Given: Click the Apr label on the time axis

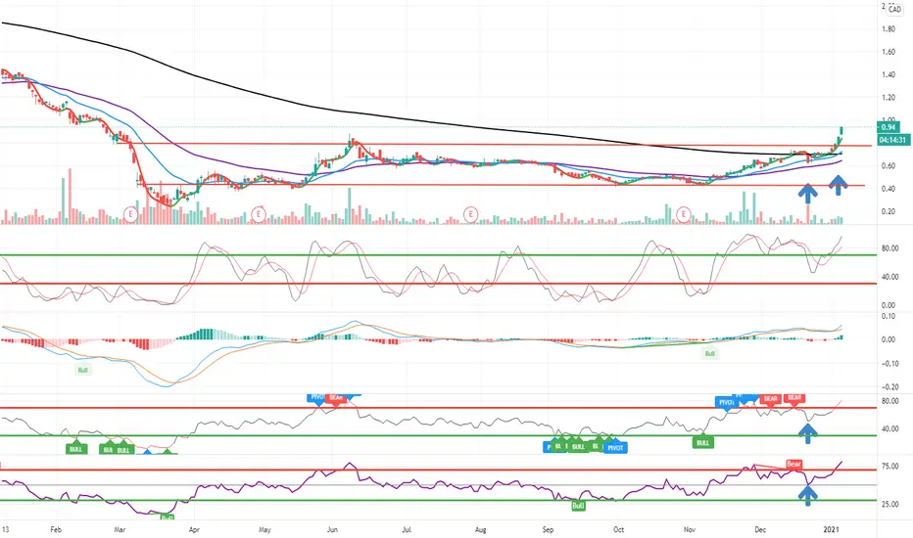Looking at the screenshot, I should coord(194,530).
